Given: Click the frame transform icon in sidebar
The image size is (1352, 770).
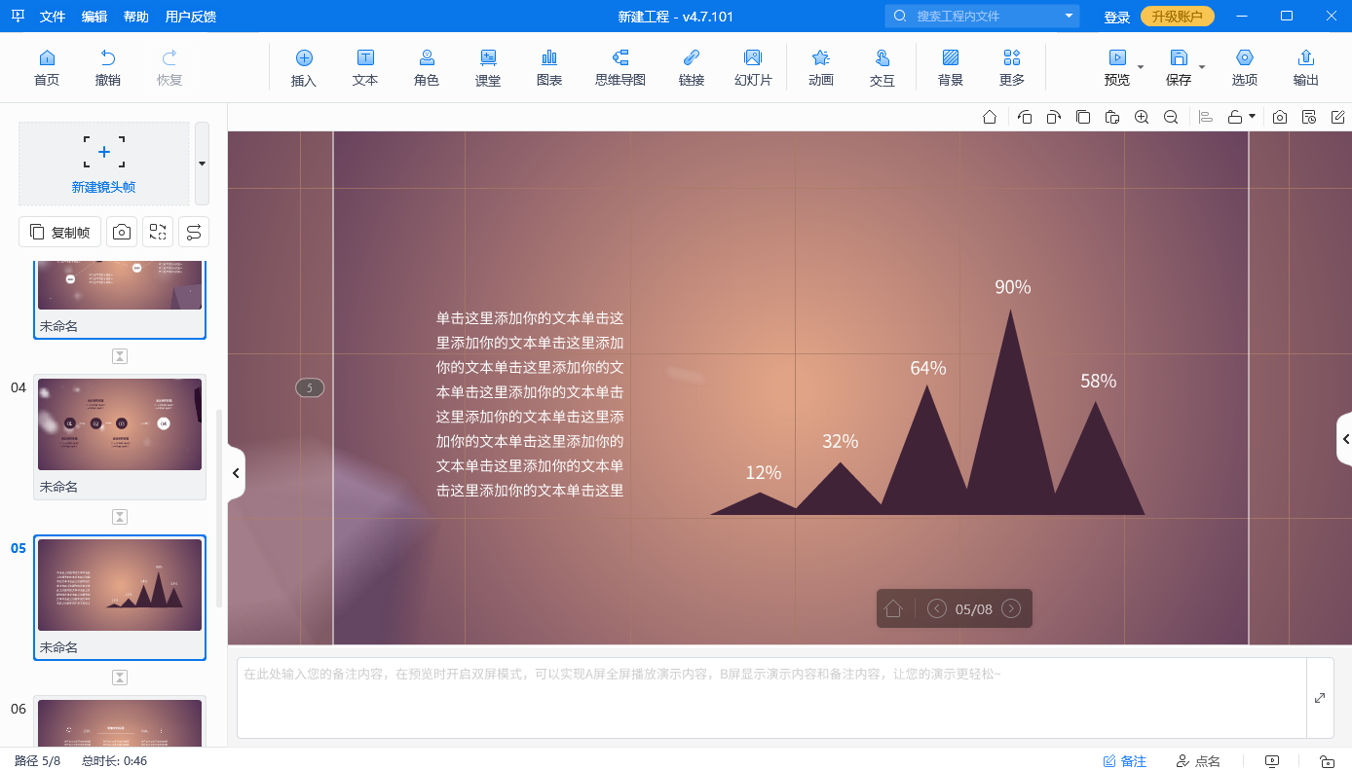Looking at the screenshot, I should pos(158,232).
